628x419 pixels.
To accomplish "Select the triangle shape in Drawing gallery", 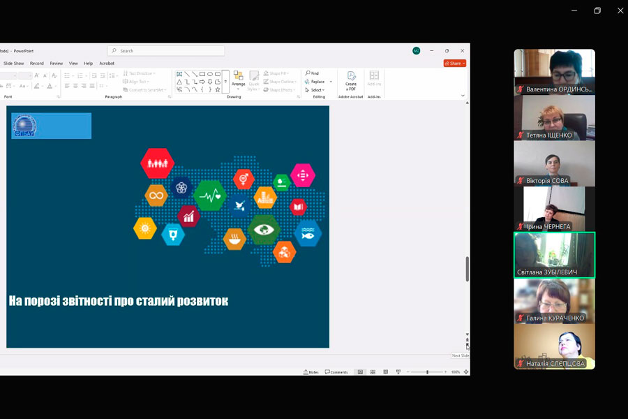I will (179, 82).
